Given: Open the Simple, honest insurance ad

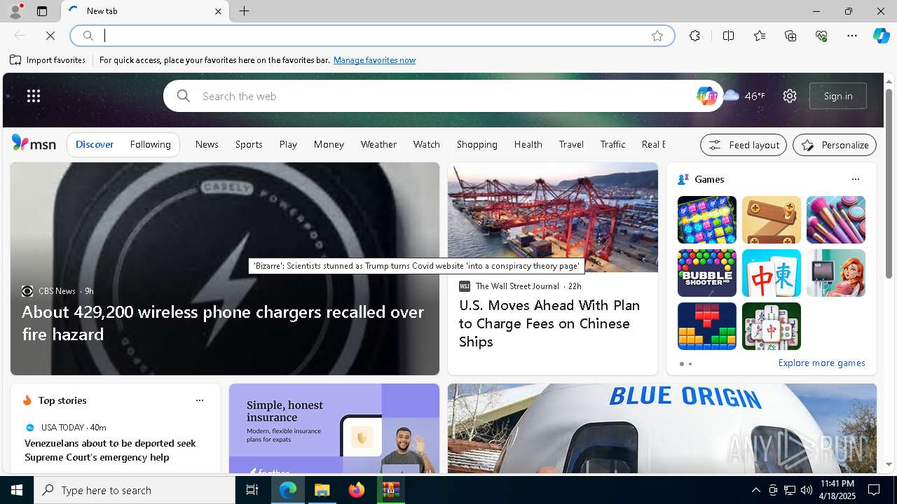Looking at the screenshot, I should (334, 428).
